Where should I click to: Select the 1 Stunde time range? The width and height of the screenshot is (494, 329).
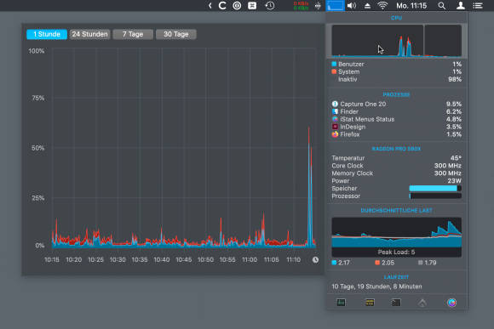point(47,34)
